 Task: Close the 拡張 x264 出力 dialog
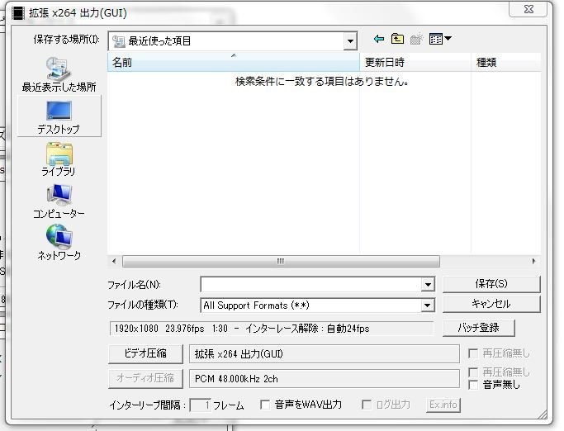click(x=528, y=9)
